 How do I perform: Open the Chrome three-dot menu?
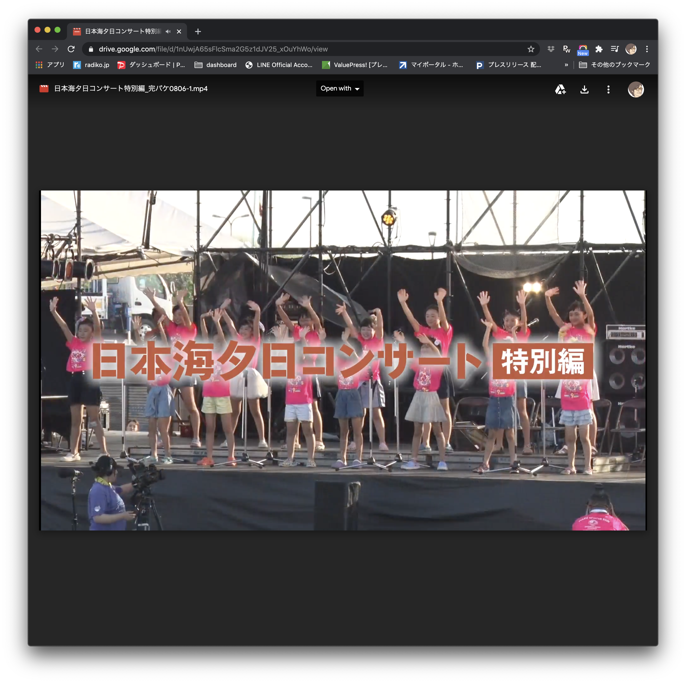coord(646,49)
